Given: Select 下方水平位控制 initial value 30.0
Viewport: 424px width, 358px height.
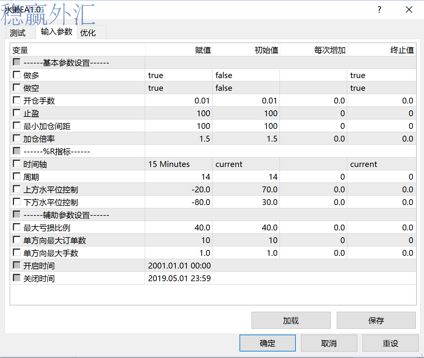Looking at the screenshot, I should point(246,202).
